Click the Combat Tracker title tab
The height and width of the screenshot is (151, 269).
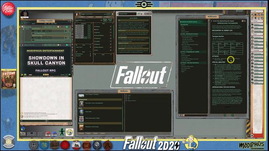[x=46, y=21]
